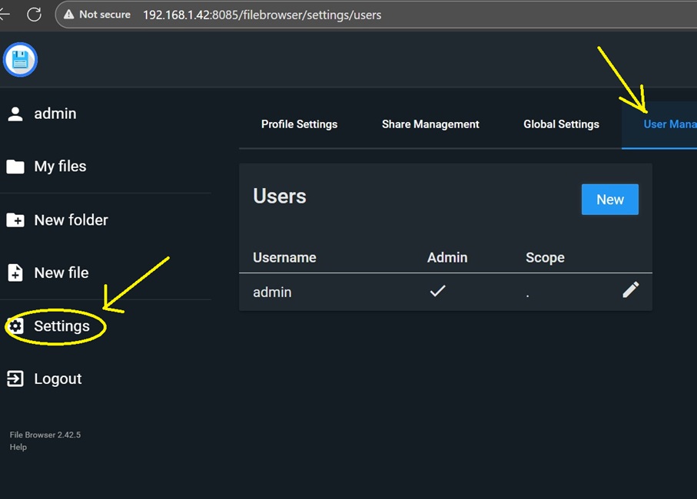Image resolution: width=697 pixels, height=499 pixels.
Task: Select the User Management tab
Action: pos(669,124)
